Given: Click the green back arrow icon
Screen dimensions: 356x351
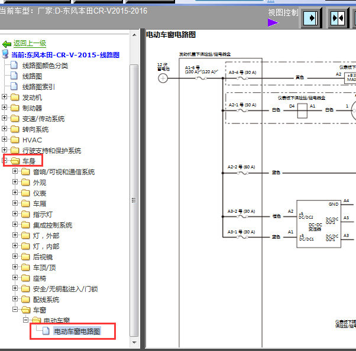Looking at the screenshot, I should point(7,44).
